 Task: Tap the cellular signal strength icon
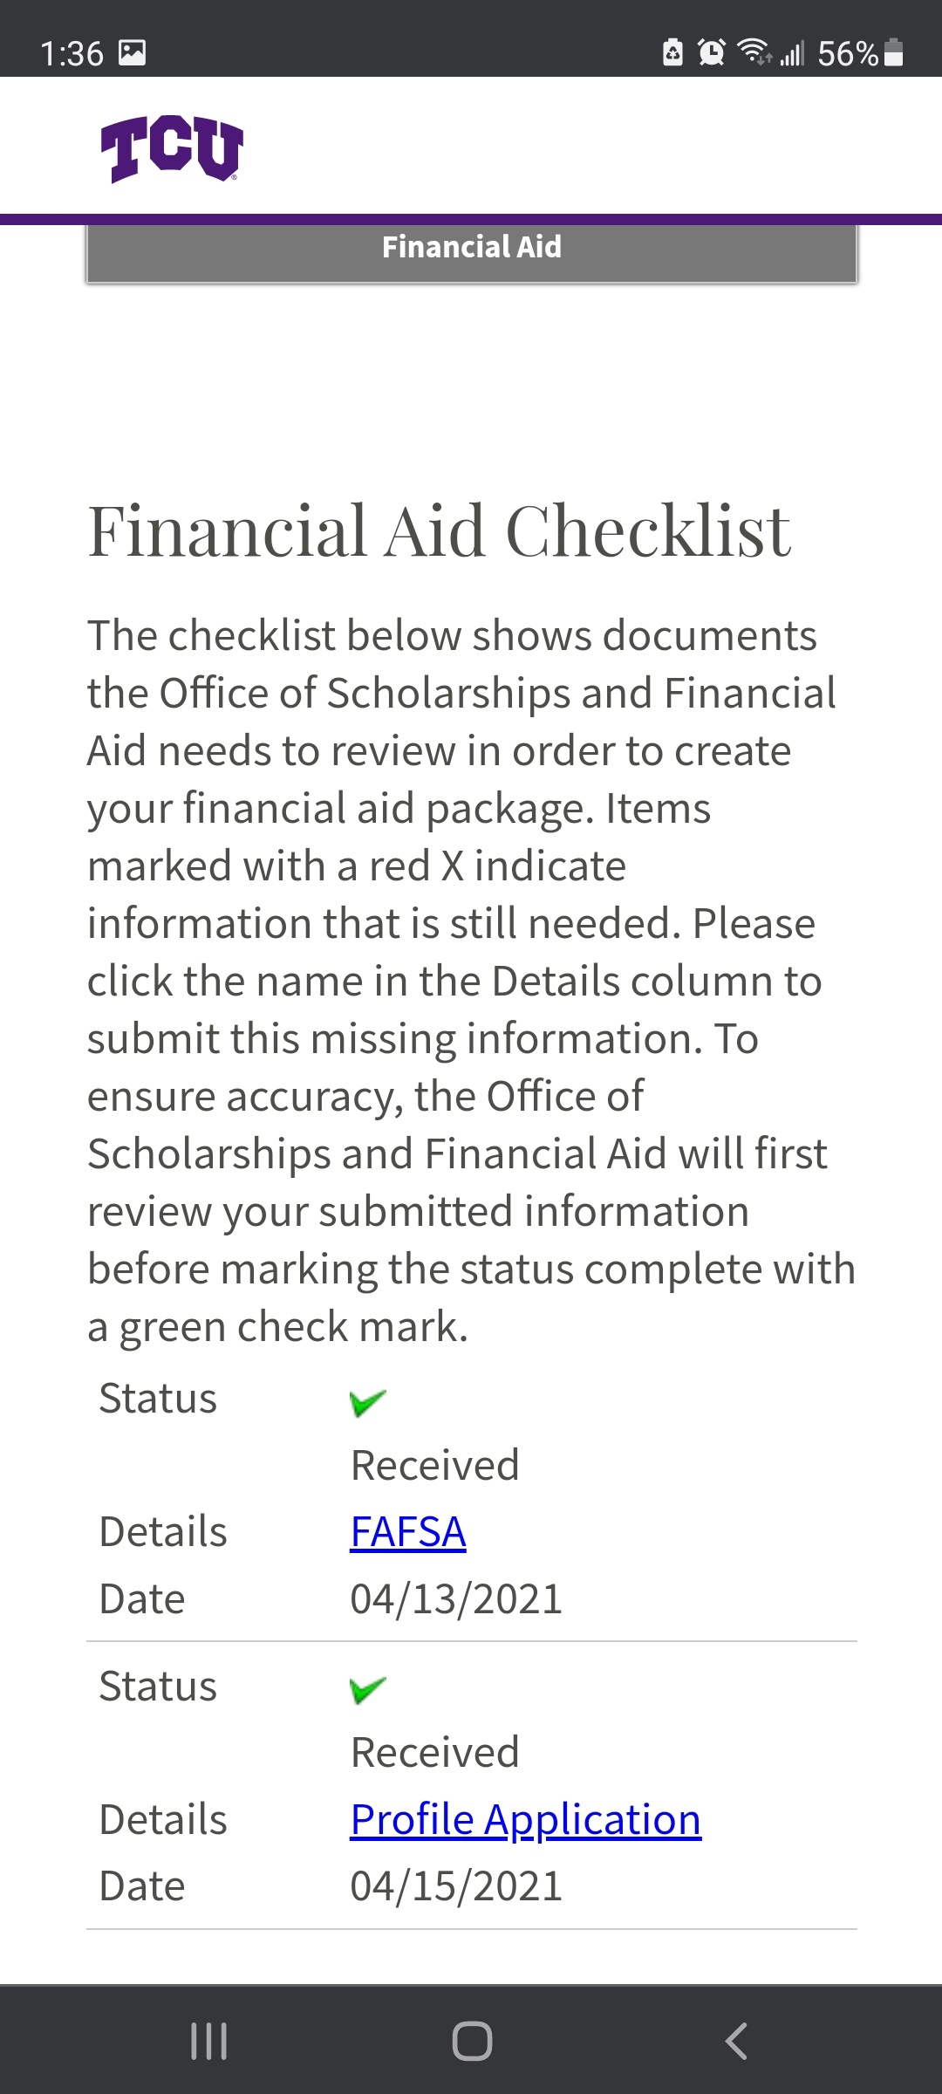[792, 53]
